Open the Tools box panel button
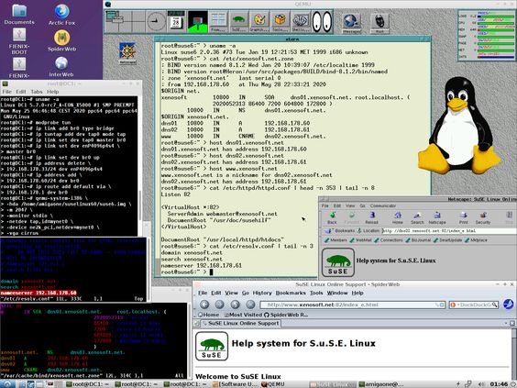The image size is (517, 388). 280,22
